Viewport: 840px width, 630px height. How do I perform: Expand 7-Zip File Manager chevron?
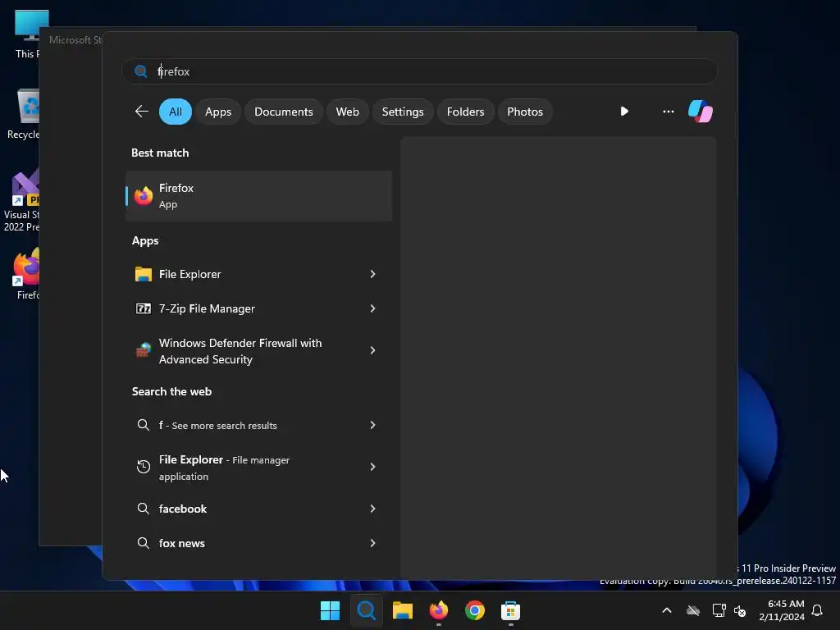coord(373,308)
